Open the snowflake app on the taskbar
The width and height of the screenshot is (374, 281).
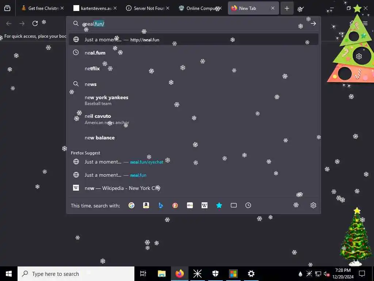pyautogui.click(x=198, y=274)
